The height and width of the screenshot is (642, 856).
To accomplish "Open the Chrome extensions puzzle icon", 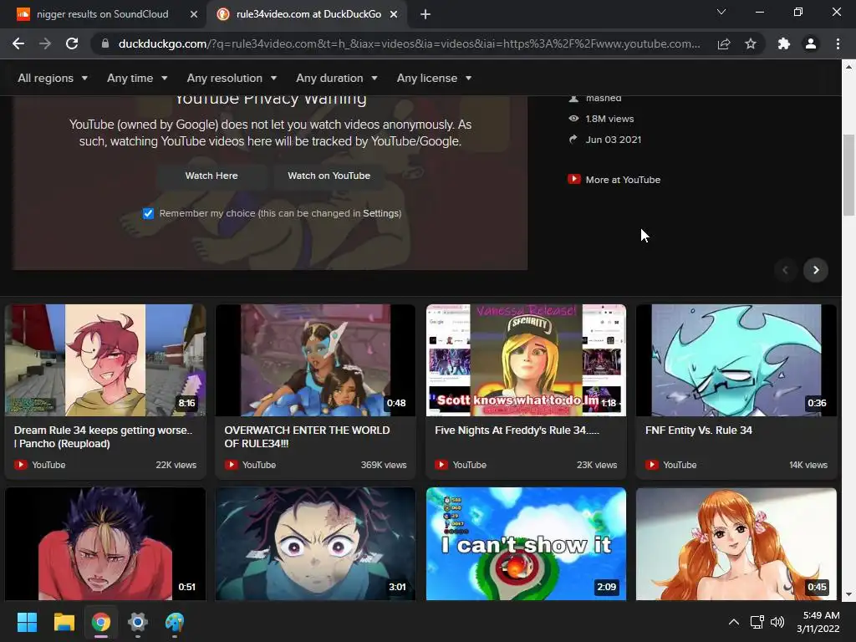I will coord(784,43).
